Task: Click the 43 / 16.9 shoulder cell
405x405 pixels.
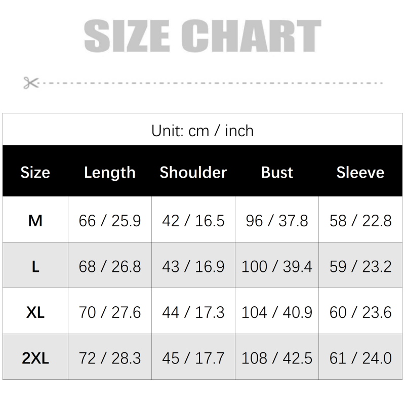Action: 193,267
